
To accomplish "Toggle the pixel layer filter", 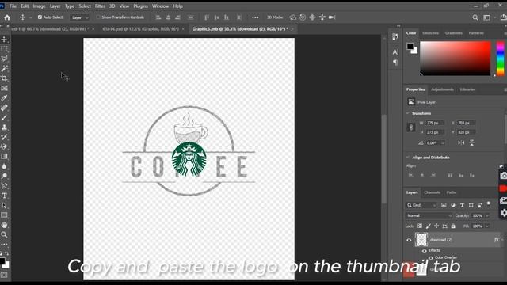I will coord(444,205).
